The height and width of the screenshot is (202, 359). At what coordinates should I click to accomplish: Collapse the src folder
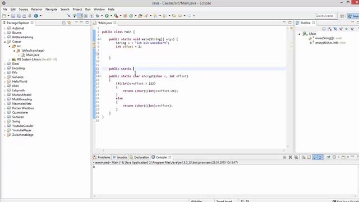[x=10, y=46]
